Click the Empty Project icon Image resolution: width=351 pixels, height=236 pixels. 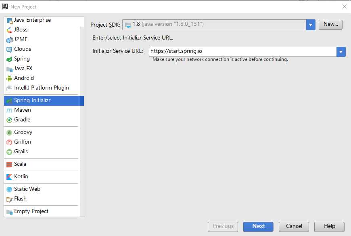pos(9,212)
